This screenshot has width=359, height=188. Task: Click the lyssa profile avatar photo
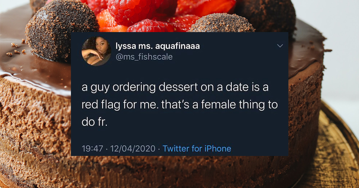point(96,51)
